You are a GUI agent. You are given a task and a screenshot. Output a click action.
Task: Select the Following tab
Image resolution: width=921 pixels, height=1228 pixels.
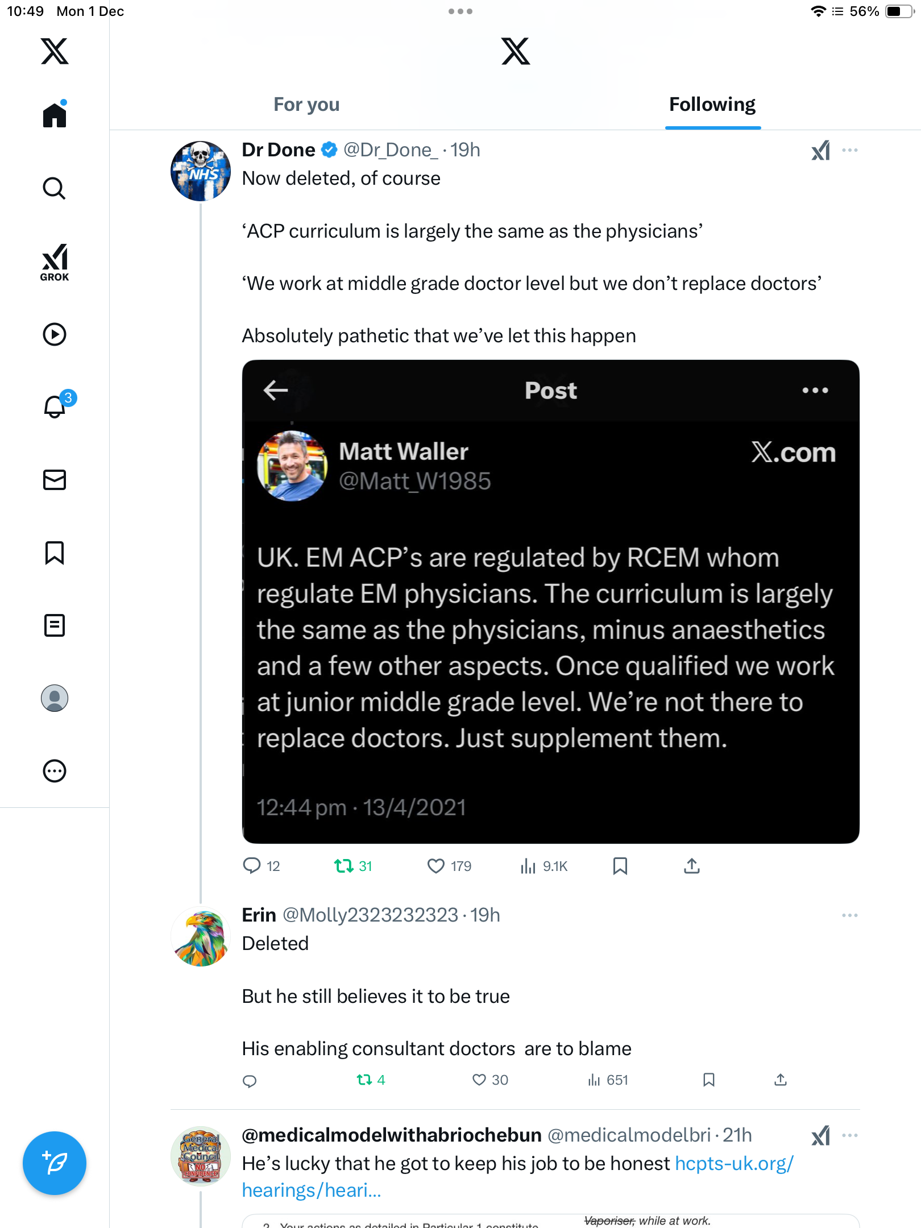pos(712,105)
